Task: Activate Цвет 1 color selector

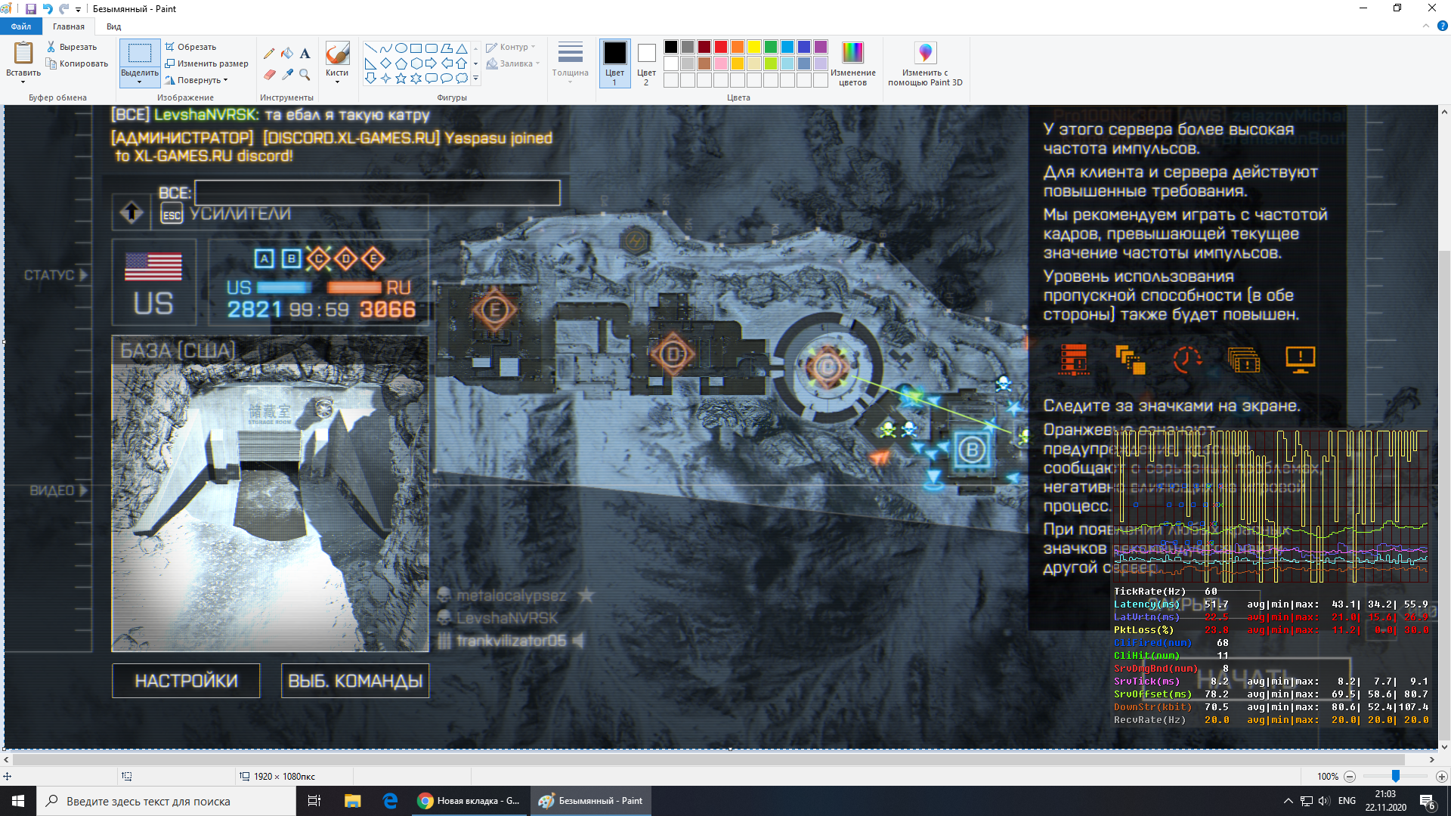Action: tap(614, 63)
